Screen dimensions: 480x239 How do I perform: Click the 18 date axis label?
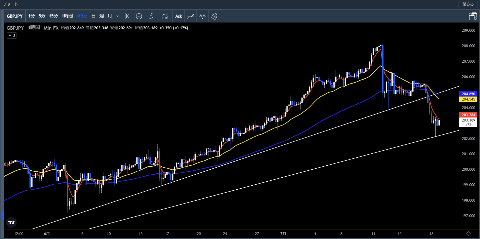pos(431,234)
